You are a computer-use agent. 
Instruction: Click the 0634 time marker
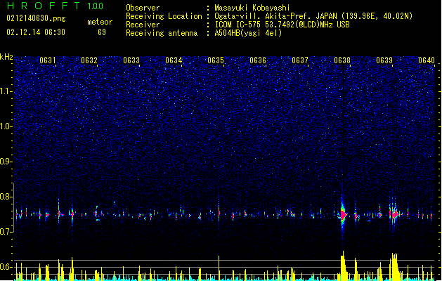(x=174, y=60)
